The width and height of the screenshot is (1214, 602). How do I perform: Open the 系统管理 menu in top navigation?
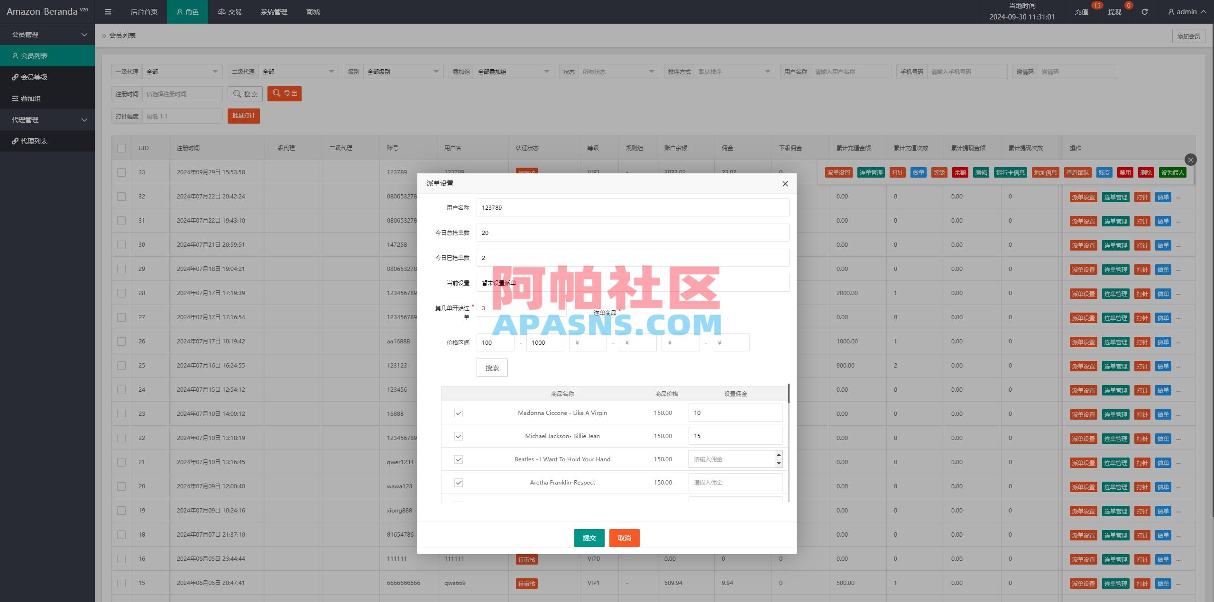coord(273,11)
